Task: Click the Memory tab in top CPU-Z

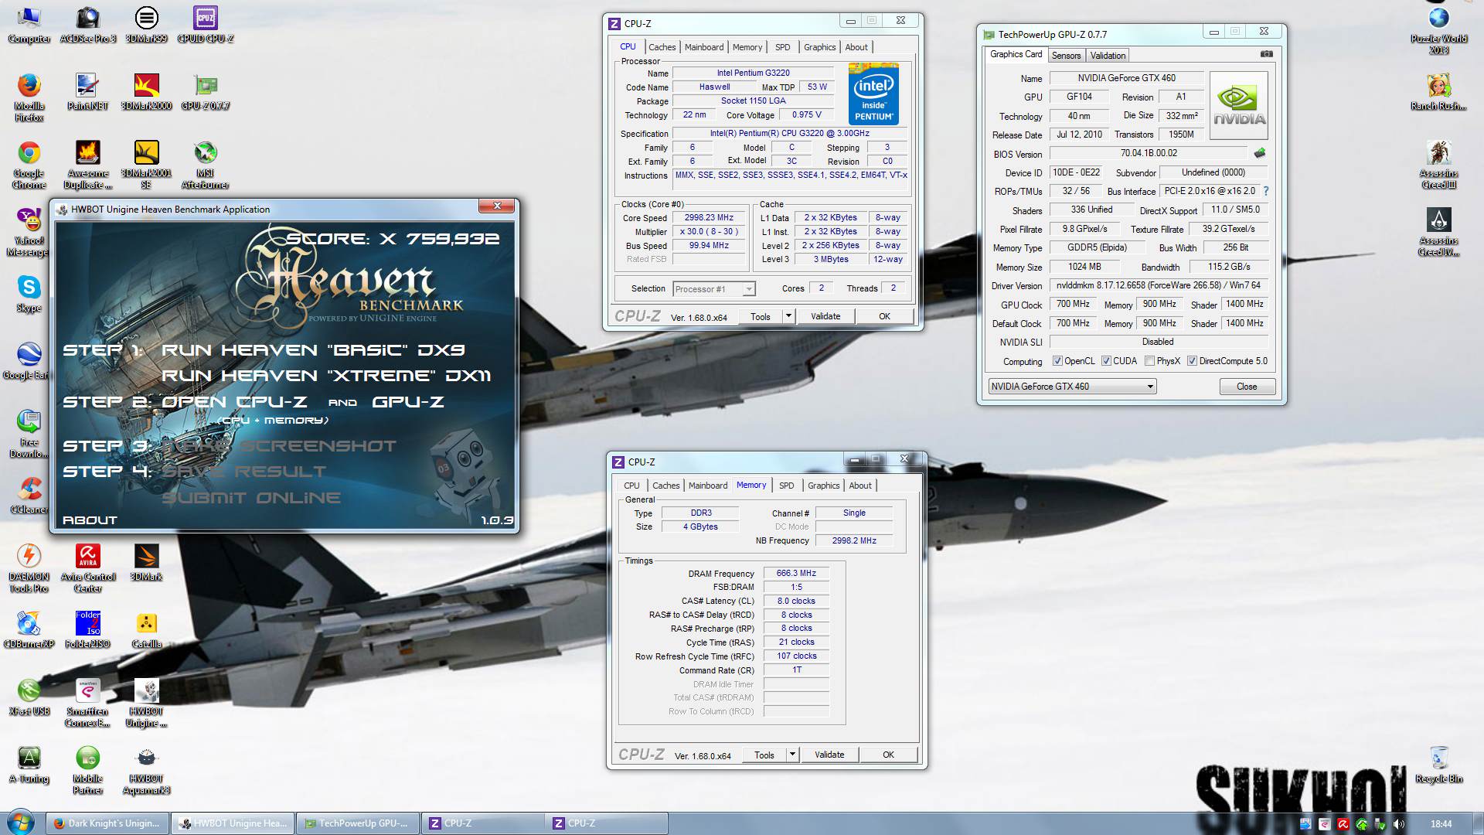Action: [747, 47]
